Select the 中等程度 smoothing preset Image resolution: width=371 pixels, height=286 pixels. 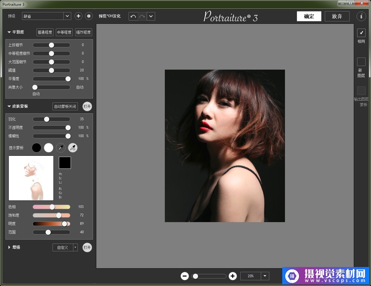[64, 32]
